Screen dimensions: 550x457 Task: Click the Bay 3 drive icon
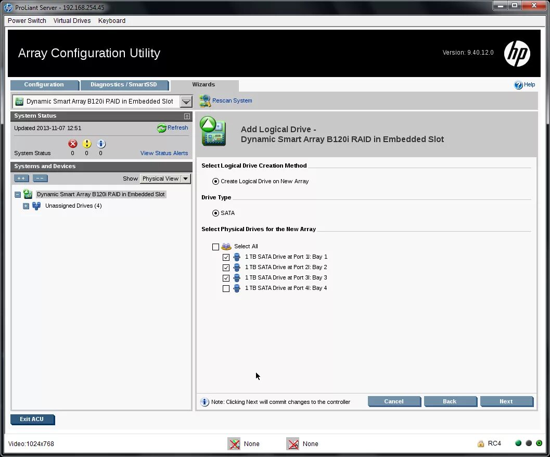237,277
